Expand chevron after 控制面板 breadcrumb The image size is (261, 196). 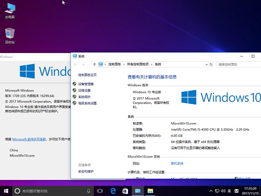pos(124,65)
